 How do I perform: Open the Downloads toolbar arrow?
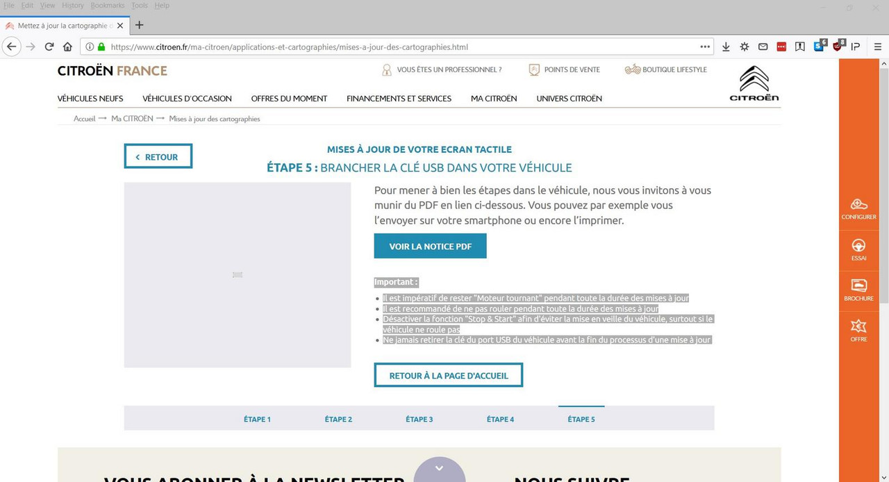click(x=726, y=47)
